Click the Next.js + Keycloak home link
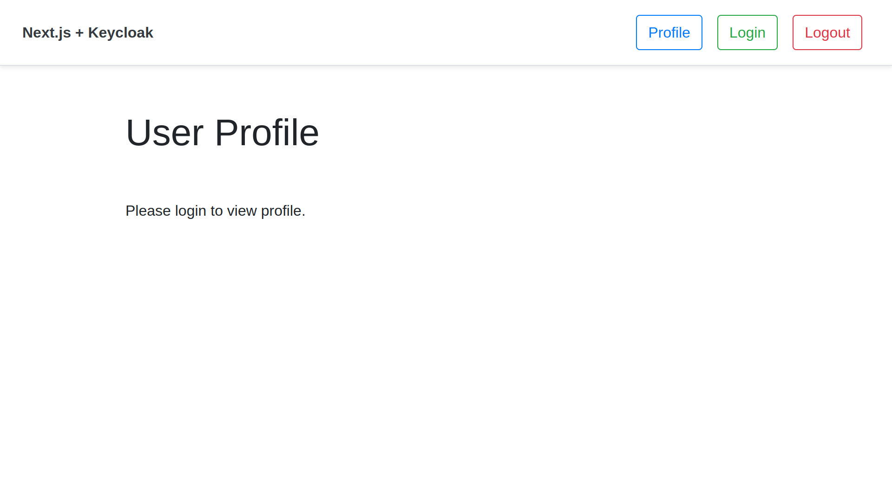 (88, 32)
